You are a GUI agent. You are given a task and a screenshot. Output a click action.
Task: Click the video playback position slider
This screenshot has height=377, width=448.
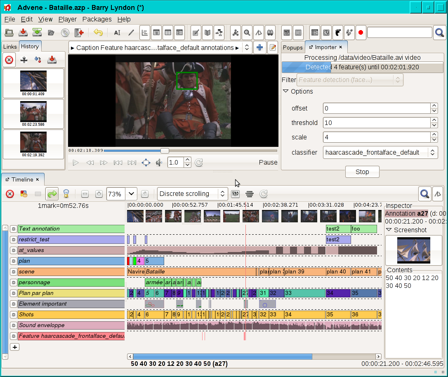[165, 151]
